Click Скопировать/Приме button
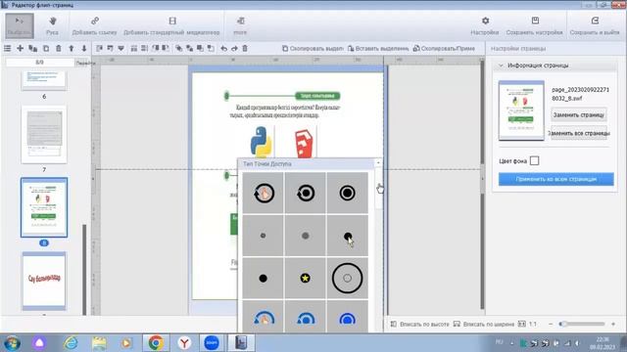627x352 pixels. [444, 48]
